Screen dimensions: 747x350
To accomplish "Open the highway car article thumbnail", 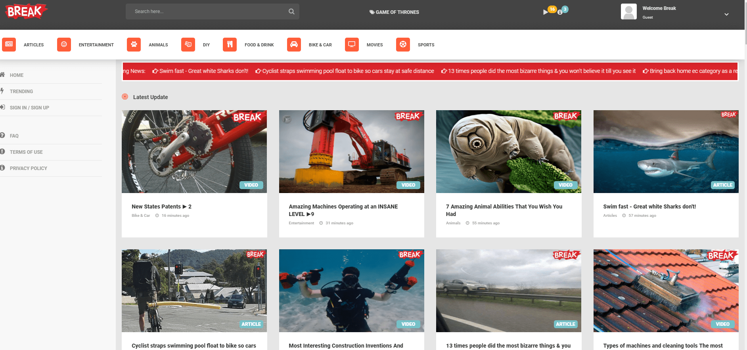I will coord(509,291).
